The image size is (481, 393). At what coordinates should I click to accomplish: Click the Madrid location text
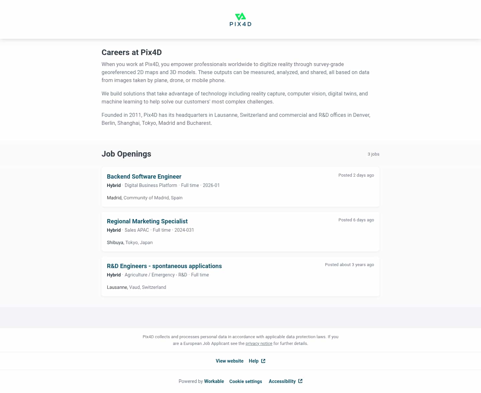(114, 198)
